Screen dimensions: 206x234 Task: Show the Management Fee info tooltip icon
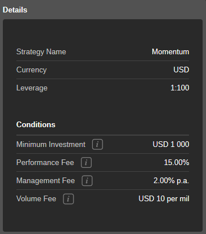point(87,181)
